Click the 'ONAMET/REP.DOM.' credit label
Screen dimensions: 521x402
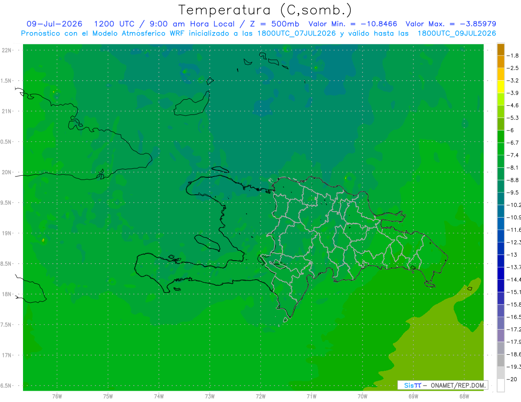click(x=458, y=385)
